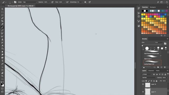Open Swatches panel menu
This screenshot has width=169, height=95.
click(167, 7)
